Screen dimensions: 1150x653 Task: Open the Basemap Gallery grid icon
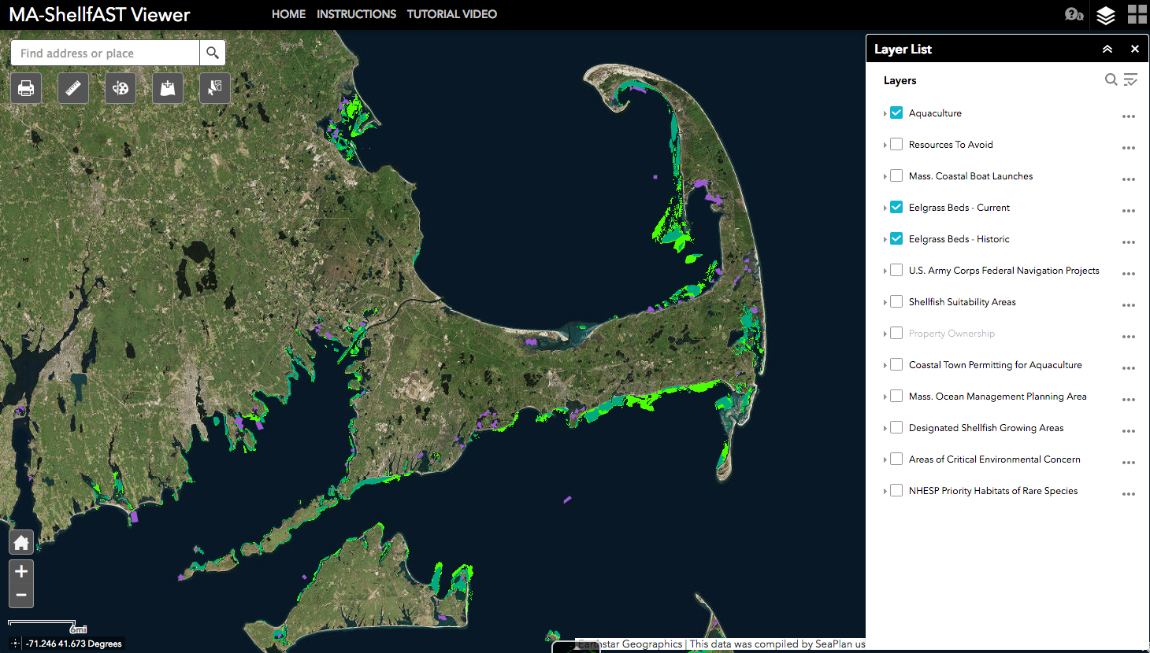click(x=1137, y=14)
